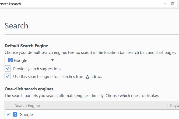Screen dimensions: 179x119
Task: Toggle the Provide search suggestions checkbox
Action: [8, 69]
